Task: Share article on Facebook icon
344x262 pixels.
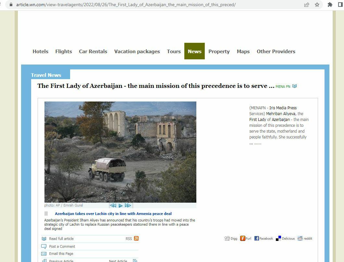Action: pos(257,238)
